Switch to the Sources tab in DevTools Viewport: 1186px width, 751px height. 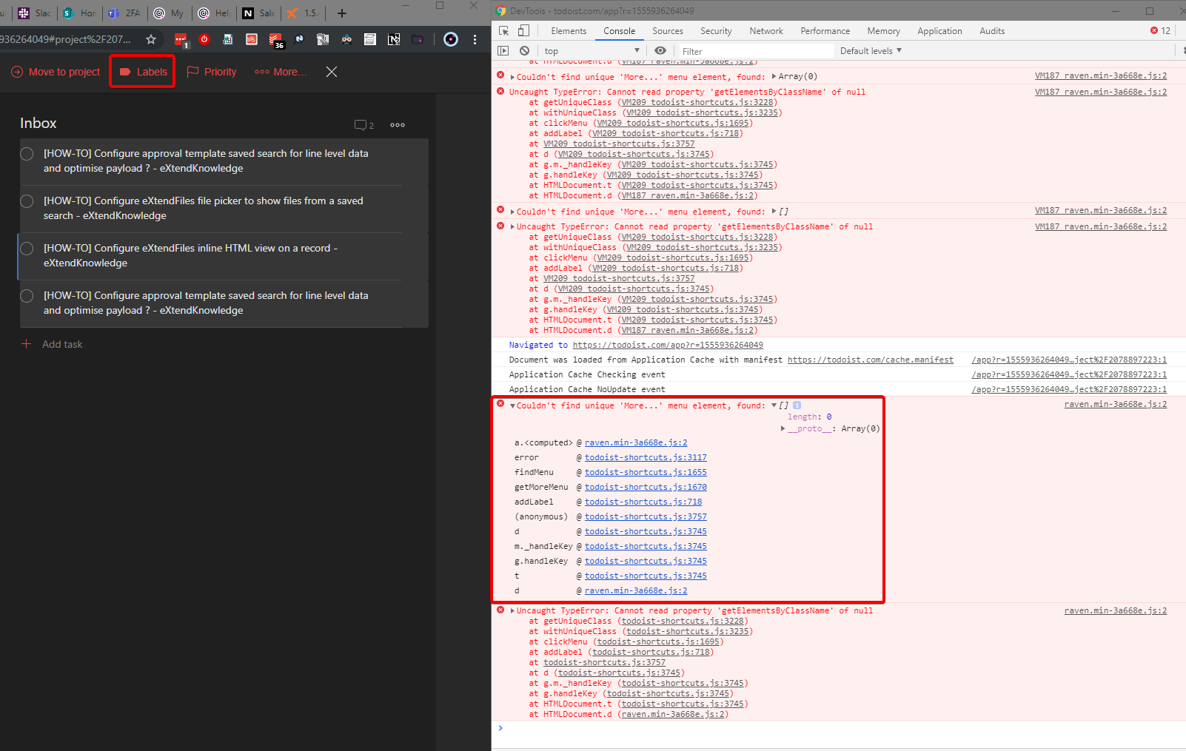pos(667,30)
